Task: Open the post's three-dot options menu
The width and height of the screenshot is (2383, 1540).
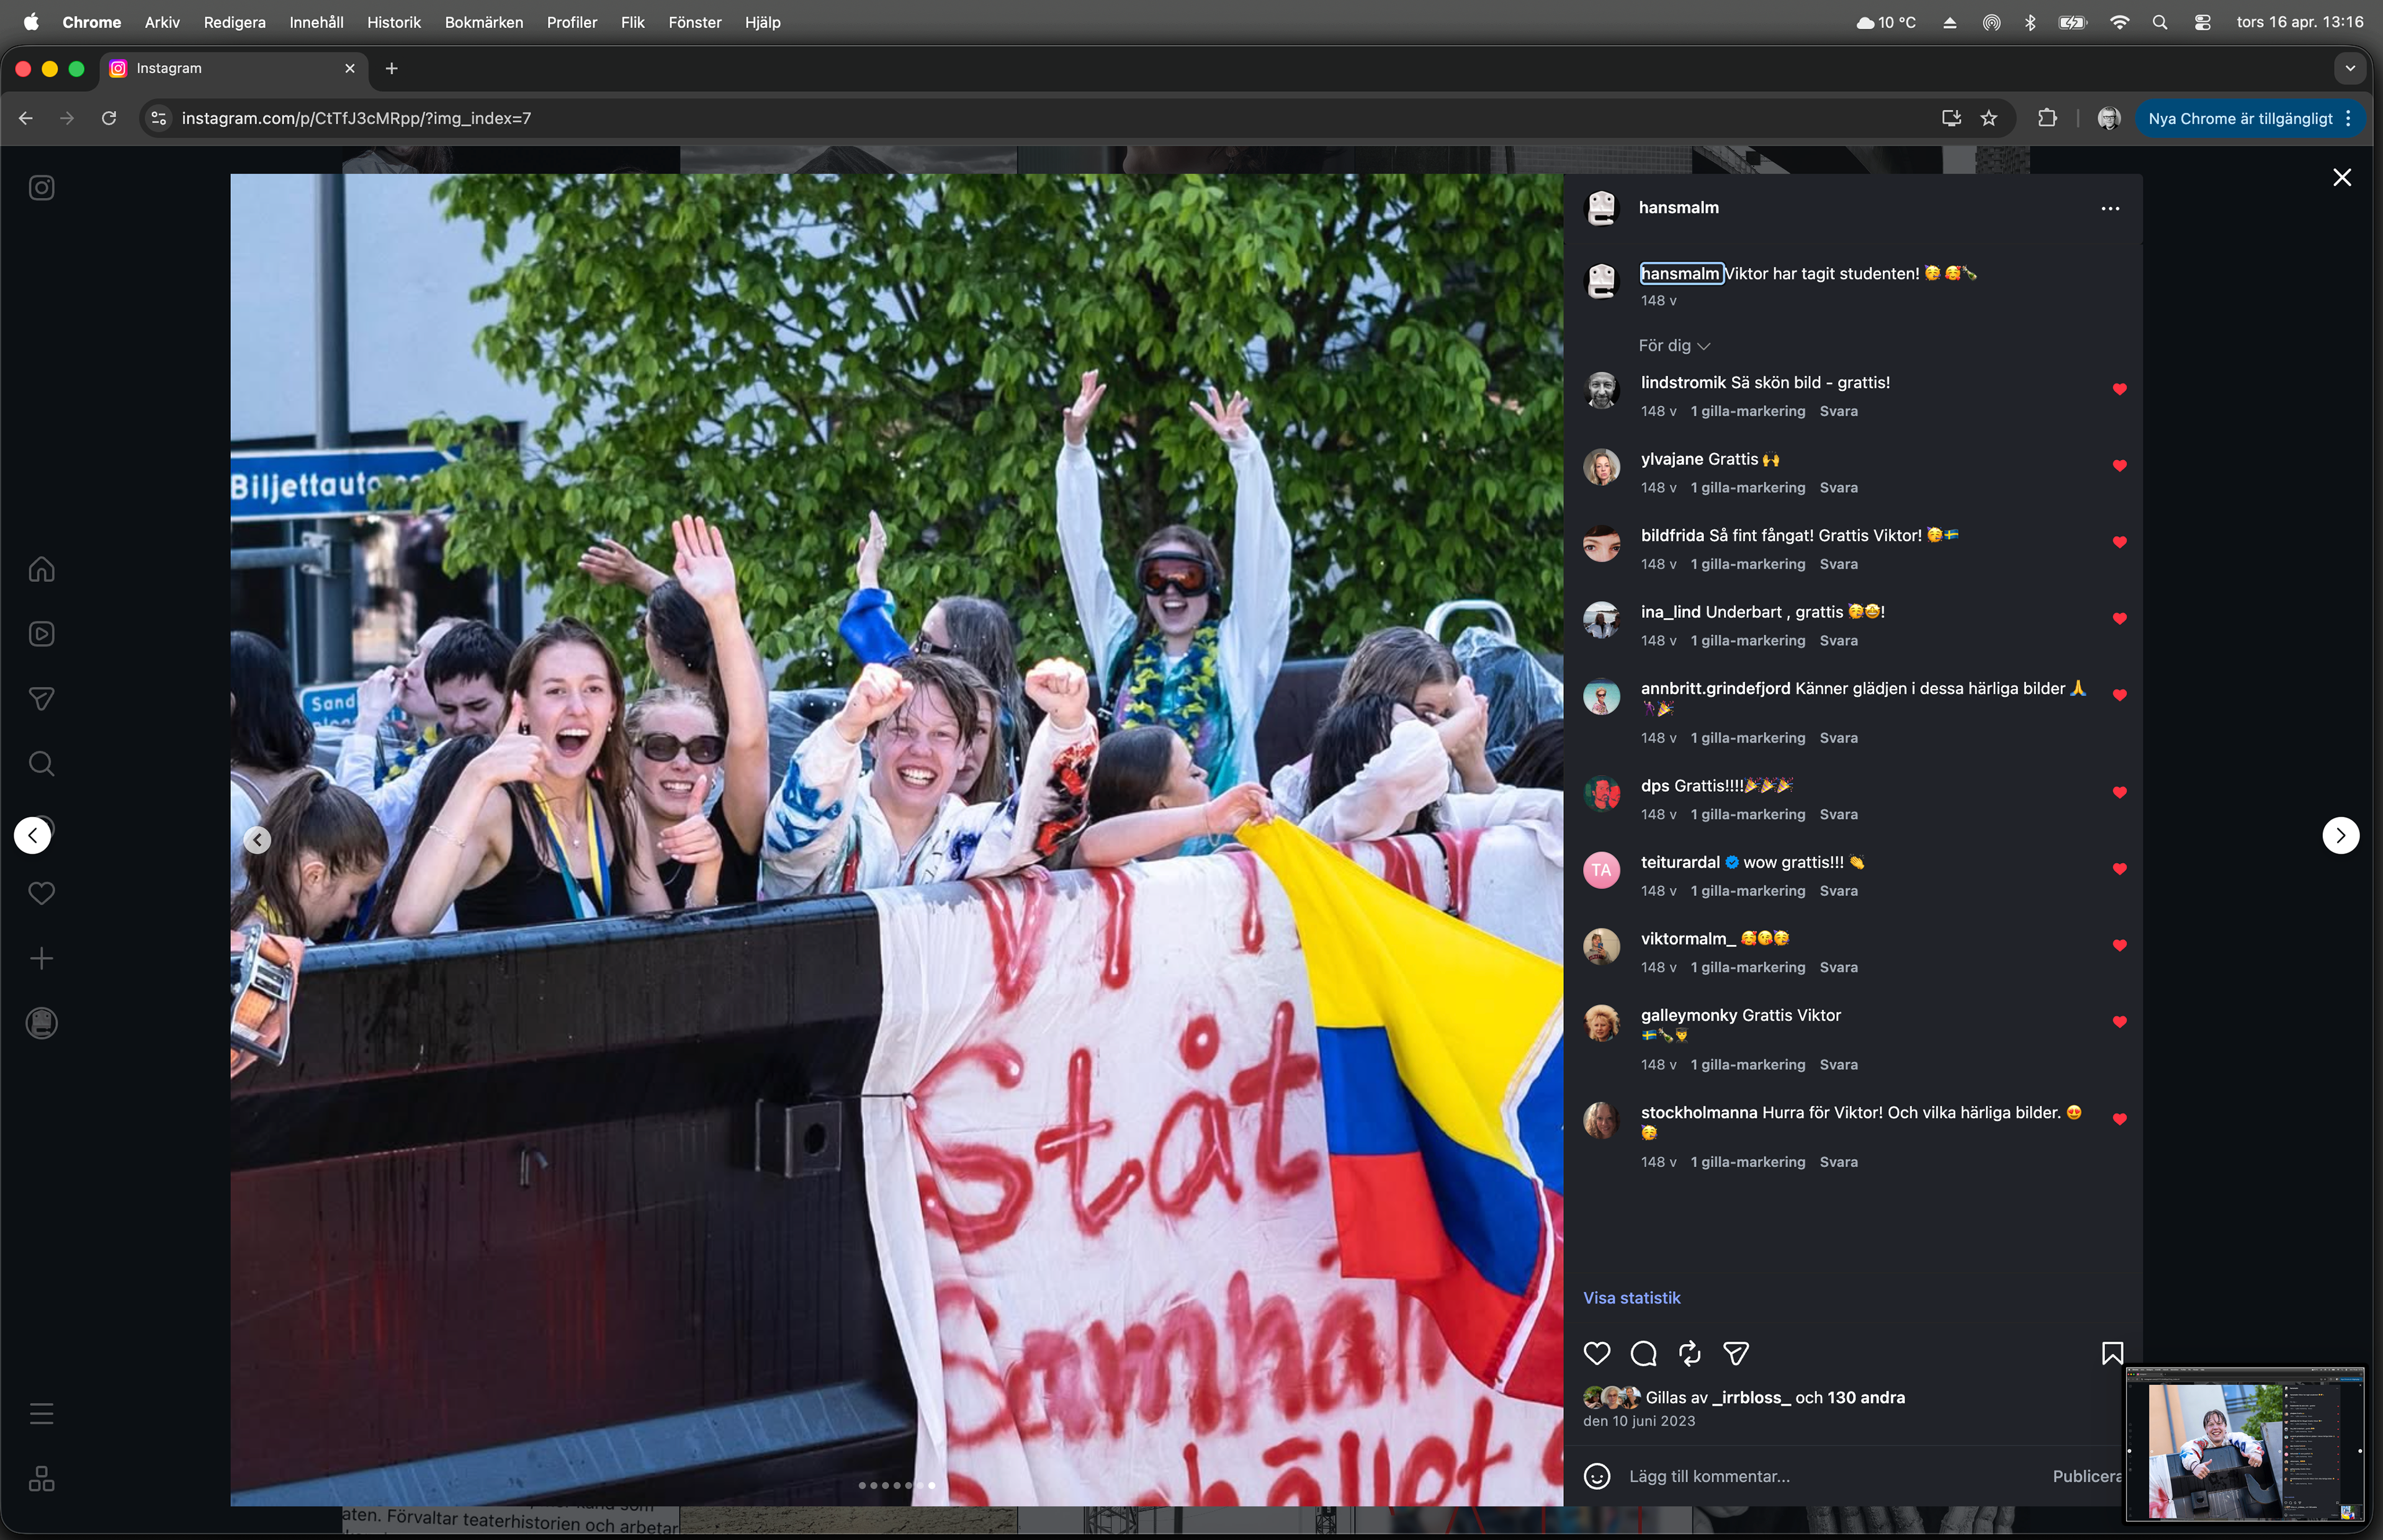Action: pos(2110,208)
